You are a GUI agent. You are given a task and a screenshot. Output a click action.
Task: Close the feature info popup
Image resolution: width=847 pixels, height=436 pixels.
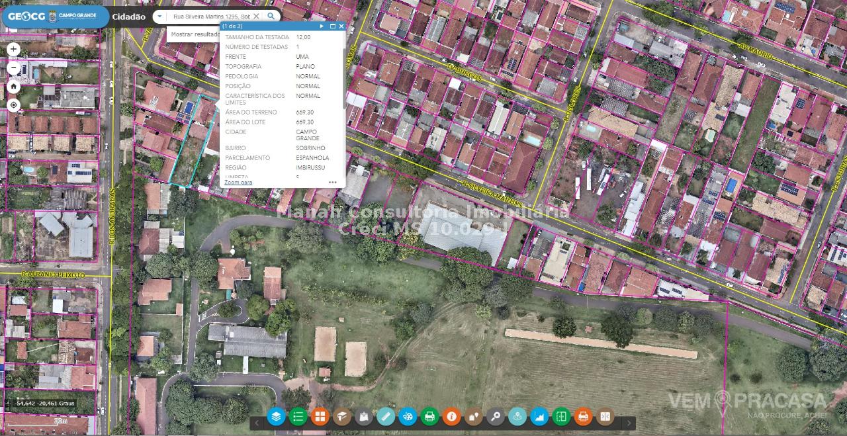point(341,26)
